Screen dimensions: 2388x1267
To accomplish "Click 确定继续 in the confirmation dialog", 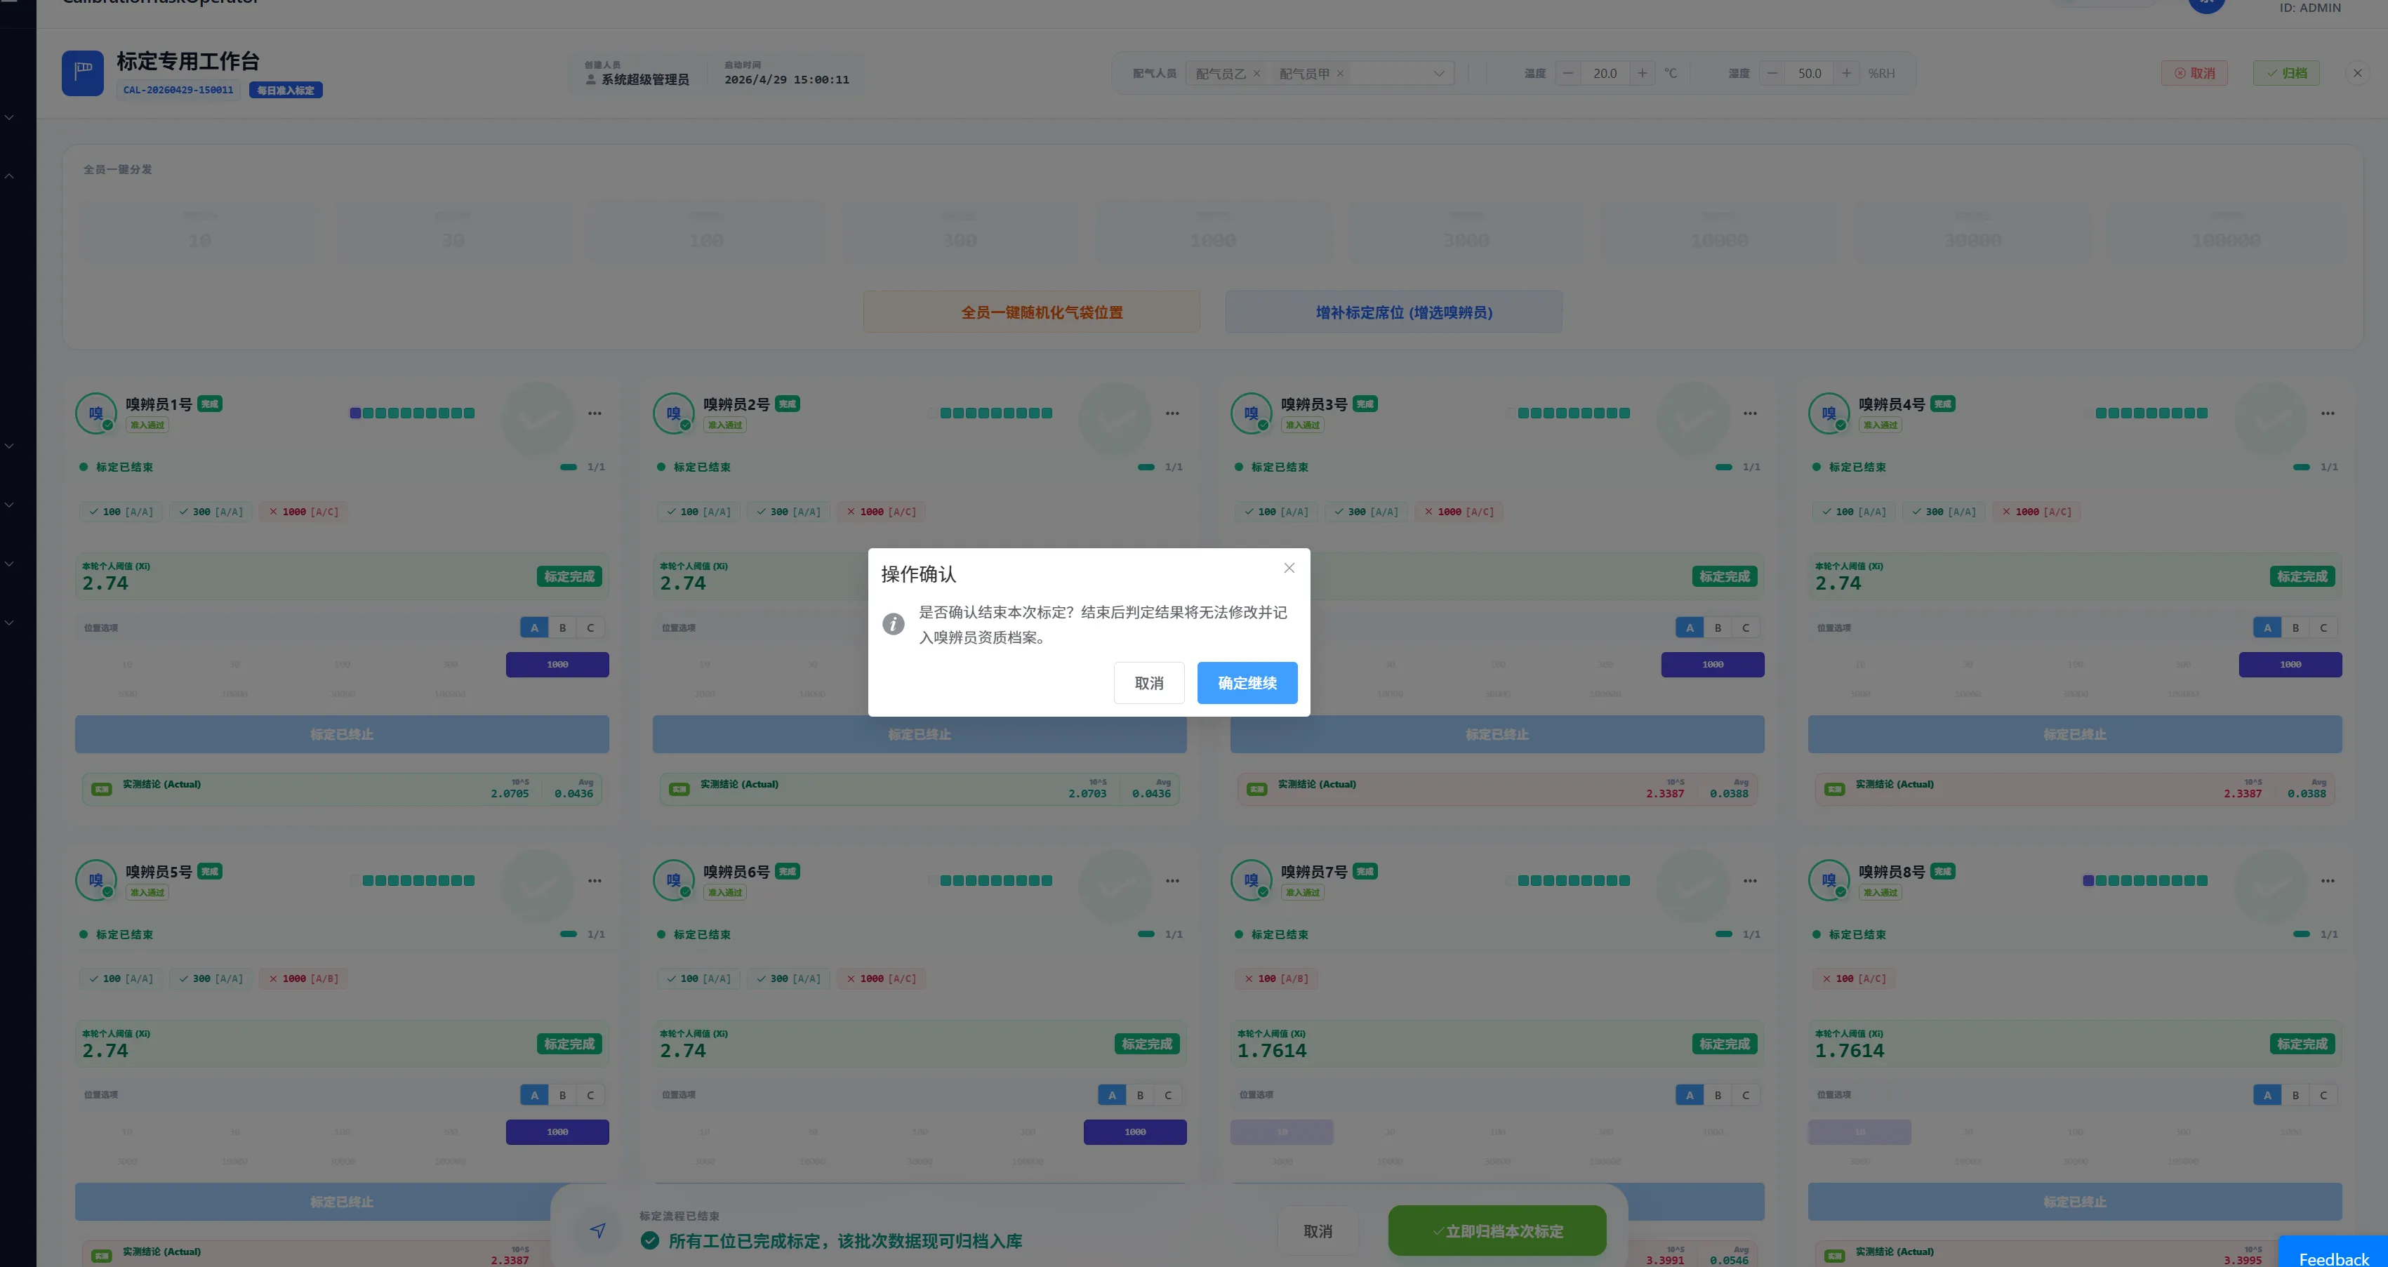I will 1246,683.
